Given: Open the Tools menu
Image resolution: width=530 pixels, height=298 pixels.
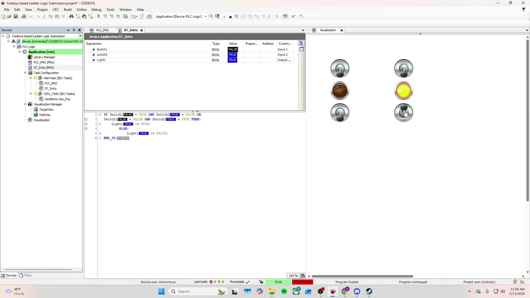Looking at the screenshot, I should [x=110, y=10].
